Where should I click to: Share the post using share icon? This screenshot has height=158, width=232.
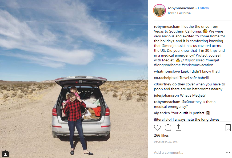point(178,128)
